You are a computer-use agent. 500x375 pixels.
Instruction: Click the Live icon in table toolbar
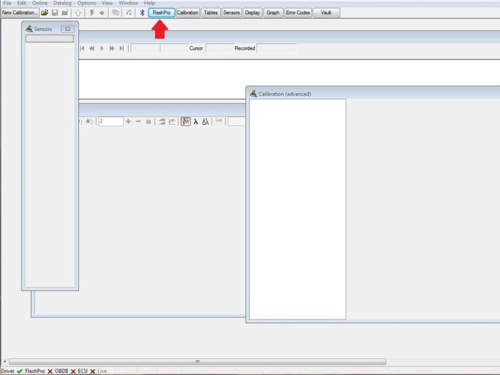click(219, 120)
